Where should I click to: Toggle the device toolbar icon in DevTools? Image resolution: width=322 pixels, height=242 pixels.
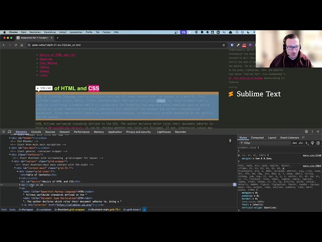[9, 132]
